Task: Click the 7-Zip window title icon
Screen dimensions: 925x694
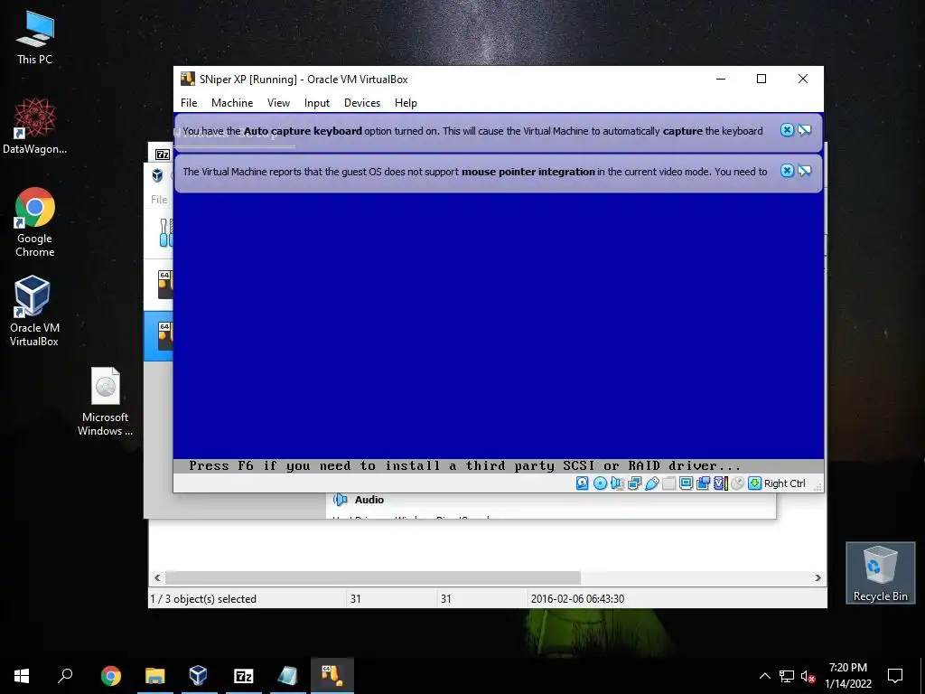Action: click(163, 155)
